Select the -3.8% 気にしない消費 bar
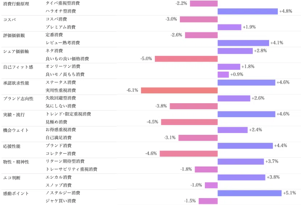Image resolution: width=301 pixels, height=205 pixels. point(194,106)
